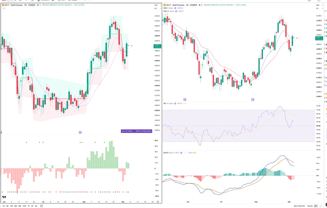Screen dimensions: 327x208
Task: Select the All time range
Action: point(36,206)
